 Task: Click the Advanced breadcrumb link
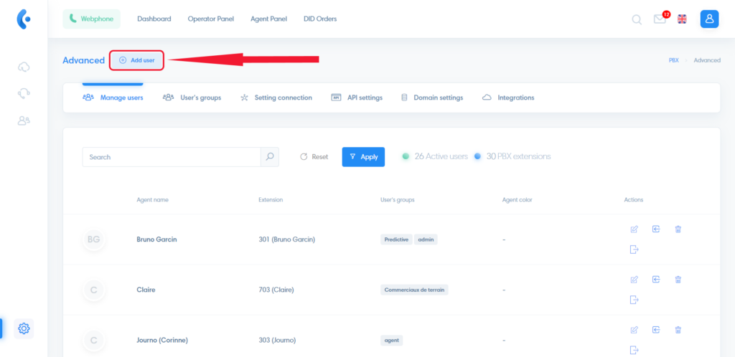pyautogui.click(x=707, y=60)
